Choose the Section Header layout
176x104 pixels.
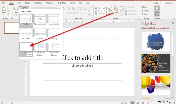(54, 20)
